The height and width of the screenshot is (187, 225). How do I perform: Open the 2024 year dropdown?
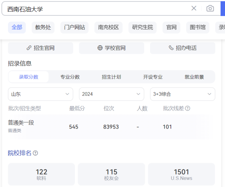(111, 94)
